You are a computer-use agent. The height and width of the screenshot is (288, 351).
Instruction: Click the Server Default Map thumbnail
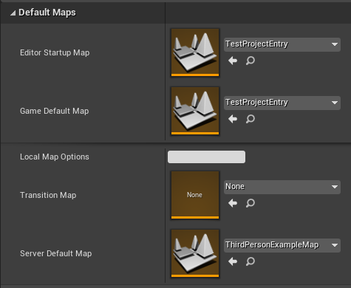(x=195, y=253)
